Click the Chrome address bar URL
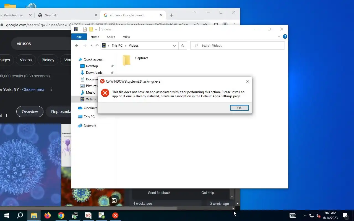 (x=97, y=25)
